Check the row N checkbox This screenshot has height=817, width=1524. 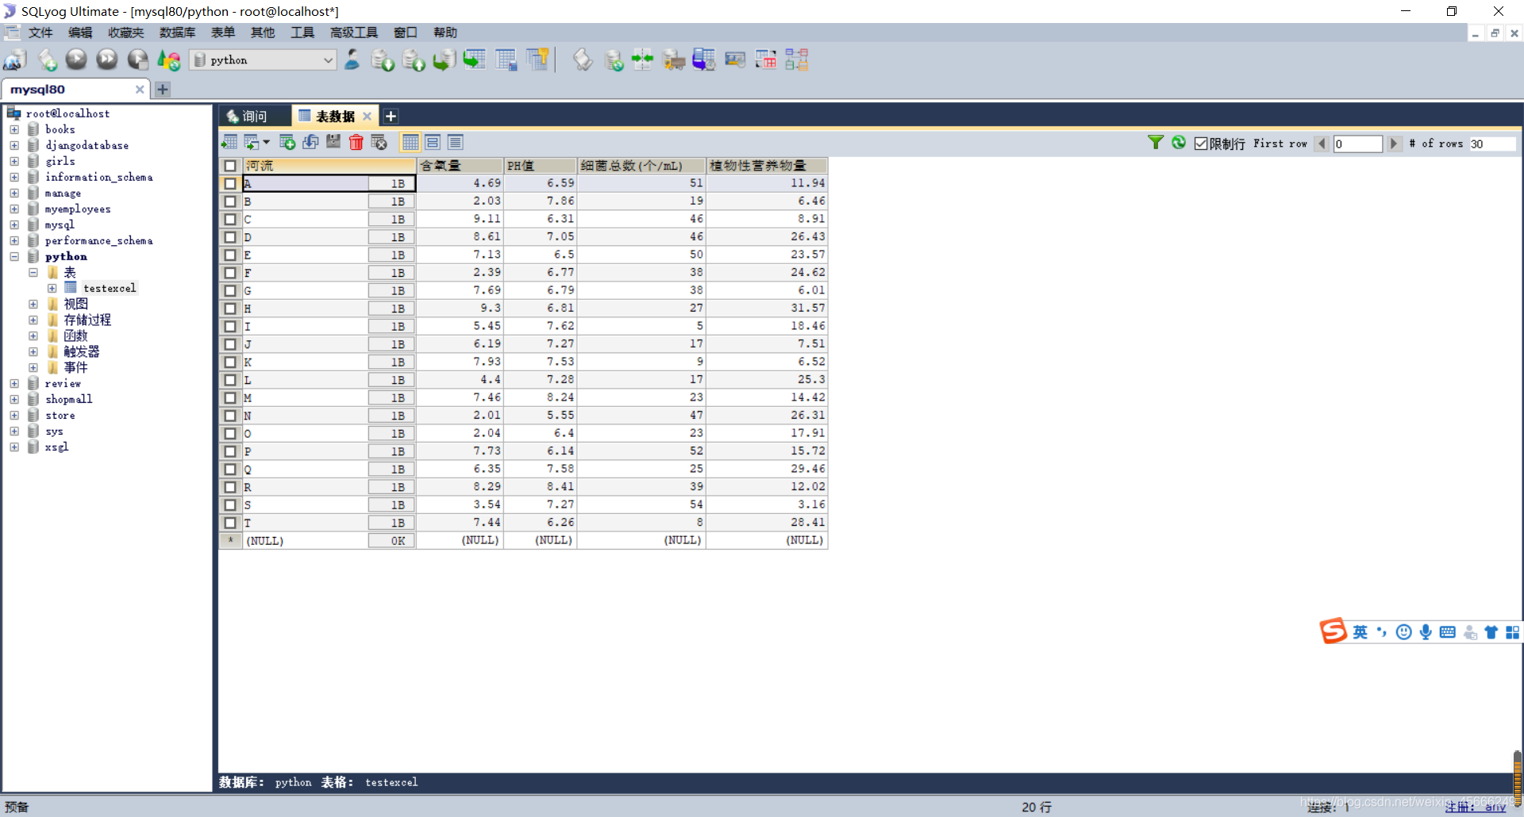point(230,416)
